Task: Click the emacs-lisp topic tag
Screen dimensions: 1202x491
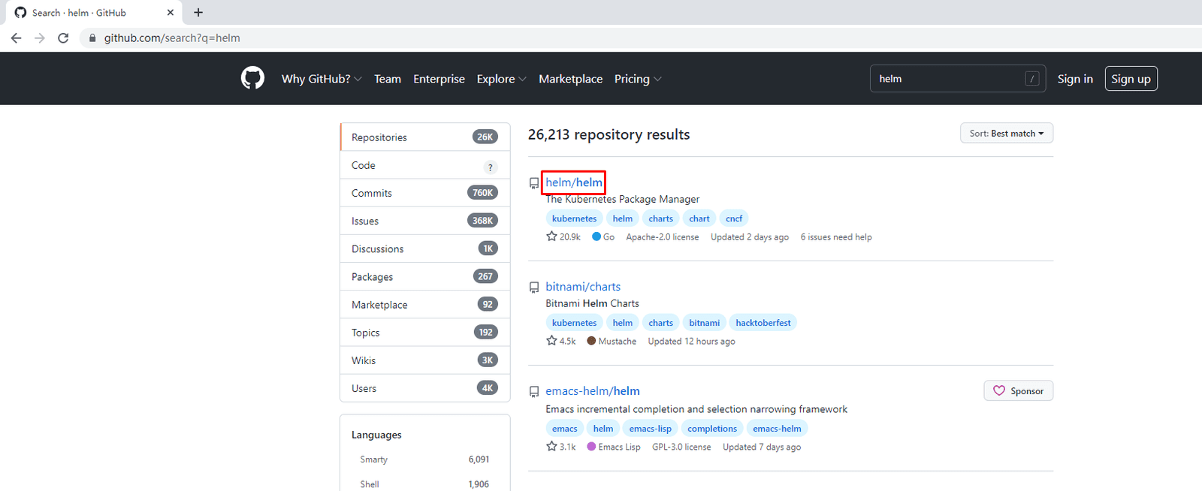Action: coord(651,429)
